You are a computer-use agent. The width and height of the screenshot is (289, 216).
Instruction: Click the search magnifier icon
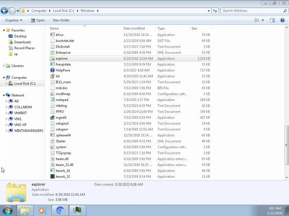click(x=285, y=11)
